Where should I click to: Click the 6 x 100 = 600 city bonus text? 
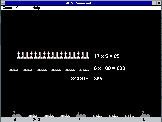pos(109,68)
